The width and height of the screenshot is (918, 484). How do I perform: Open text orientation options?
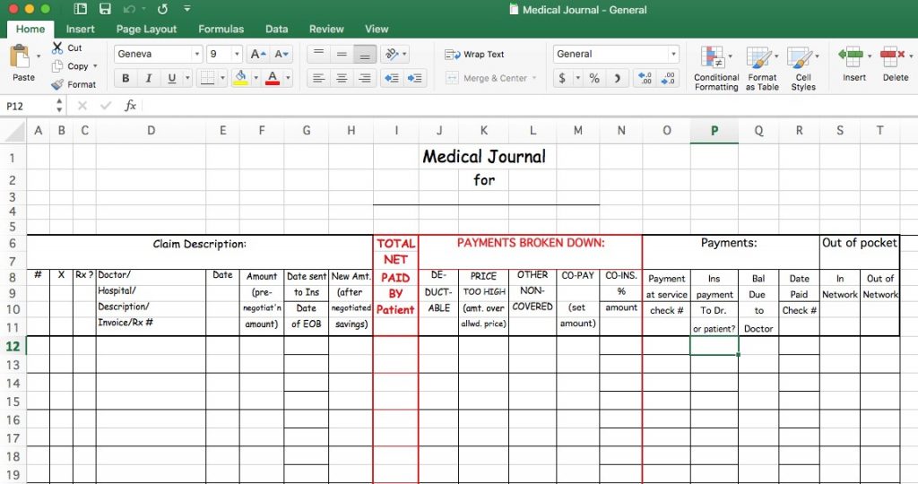click(395, 54)
